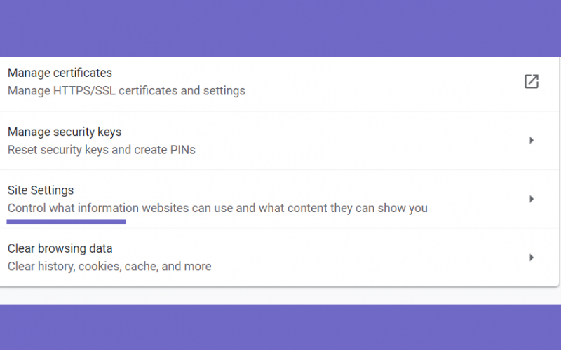
Task: Click 'Reset security keys and create PINs' text
Action: point(101,150)
